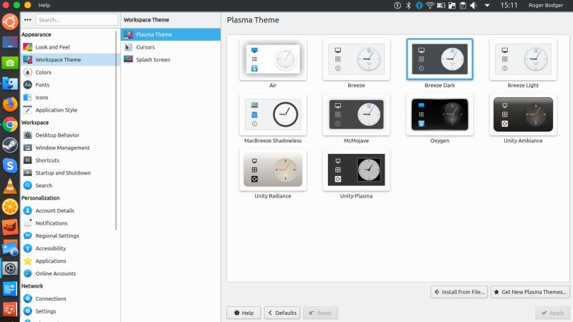573x322 pixels.
Task: Launch Firefox from the dock
Action: click(x=9, y=104)
